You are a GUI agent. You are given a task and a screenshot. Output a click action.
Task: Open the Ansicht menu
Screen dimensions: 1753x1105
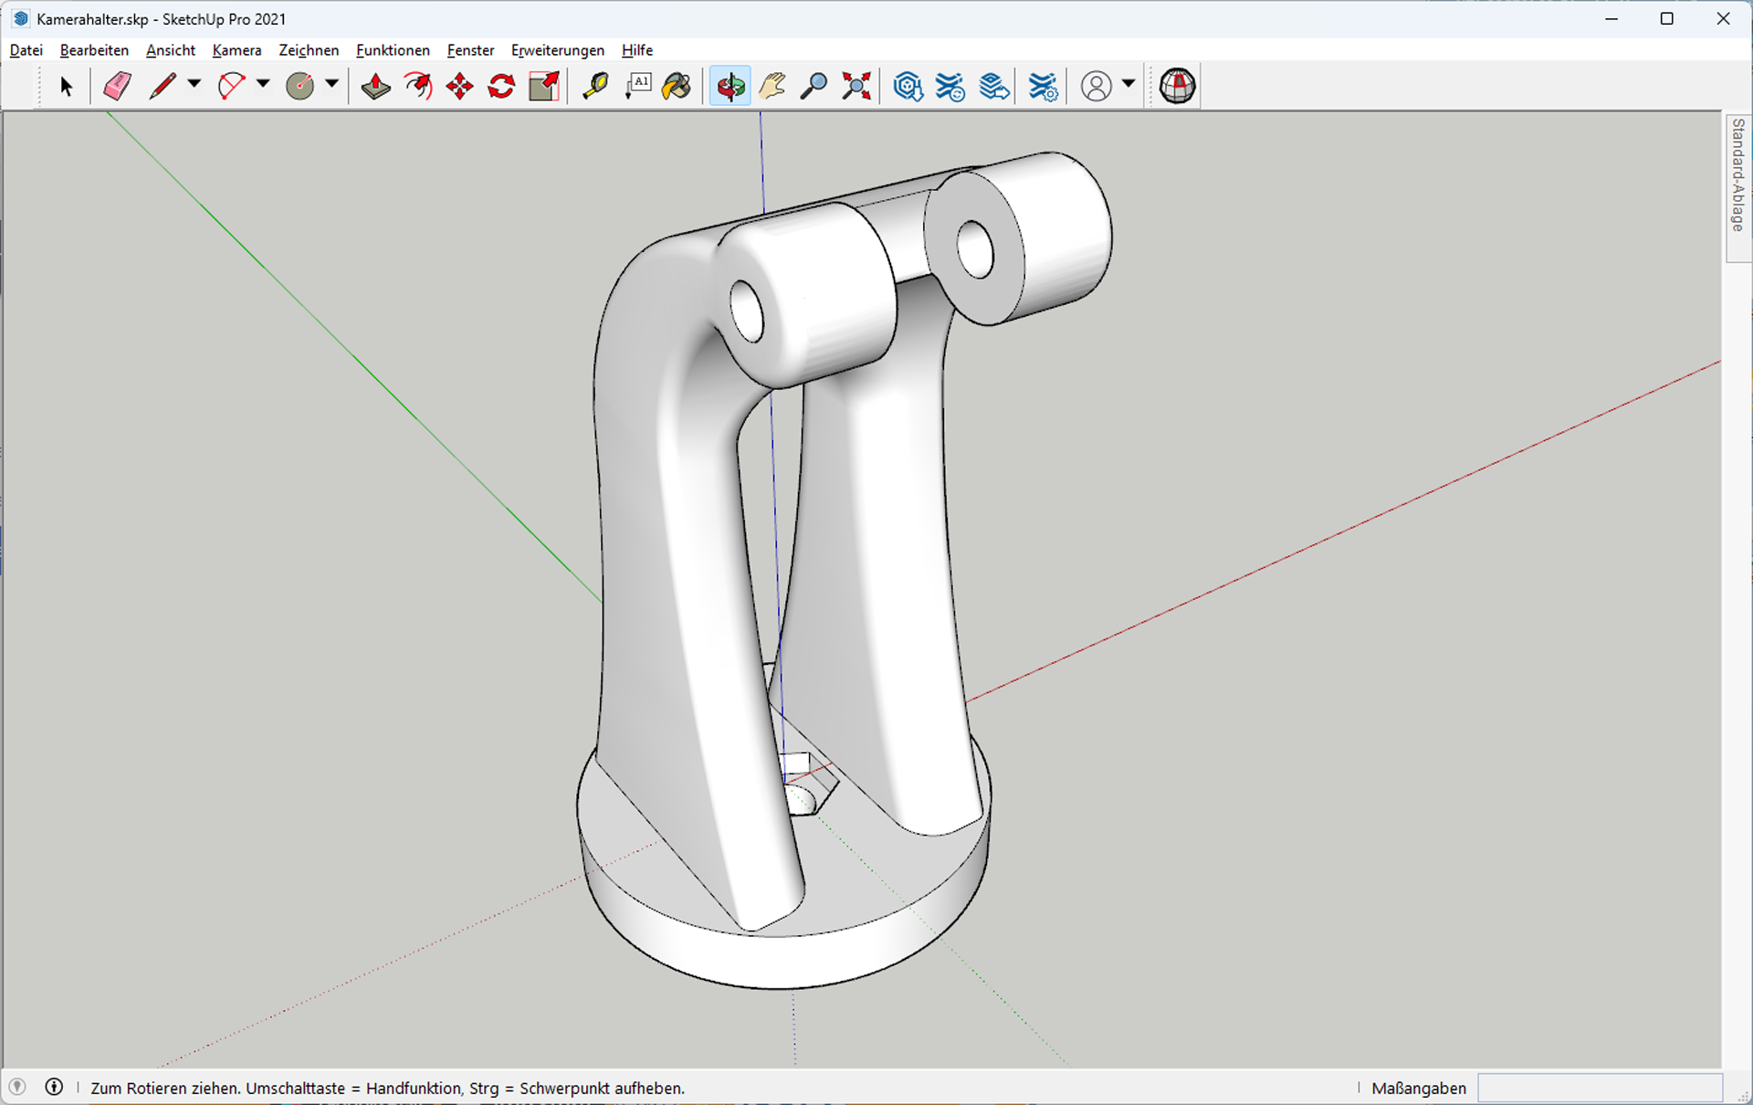[171, 50]
